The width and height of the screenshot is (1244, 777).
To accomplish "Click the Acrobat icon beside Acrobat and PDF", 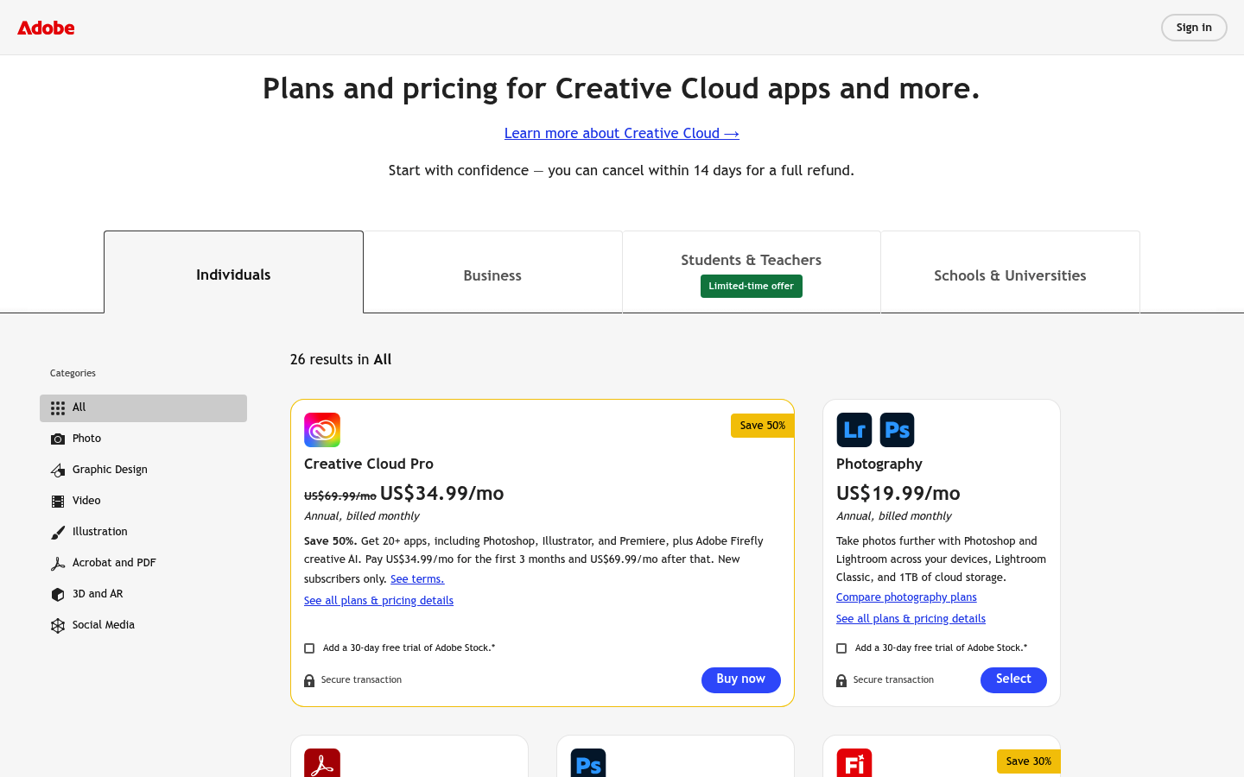I will click(x=58, y=564).
